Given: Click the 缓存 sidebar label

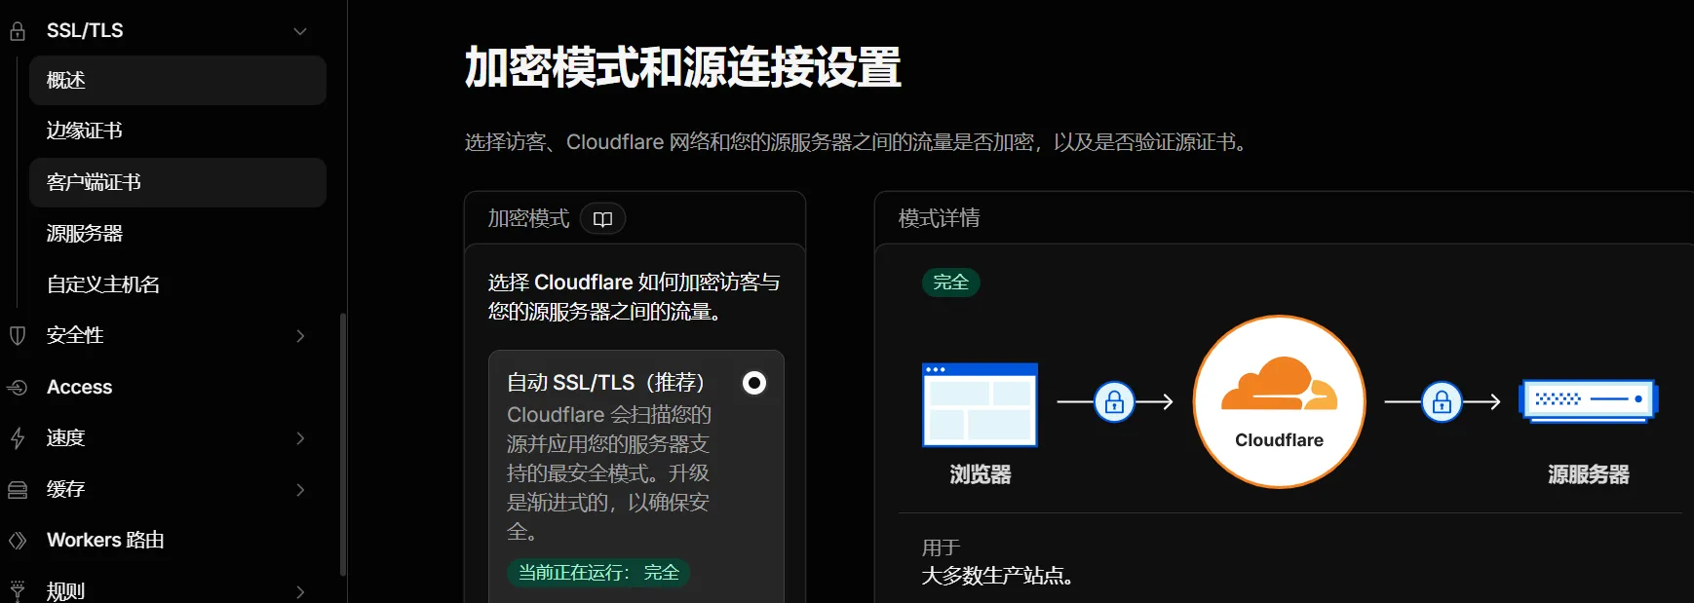Looking at the screenshot, I should click(66, 490).
